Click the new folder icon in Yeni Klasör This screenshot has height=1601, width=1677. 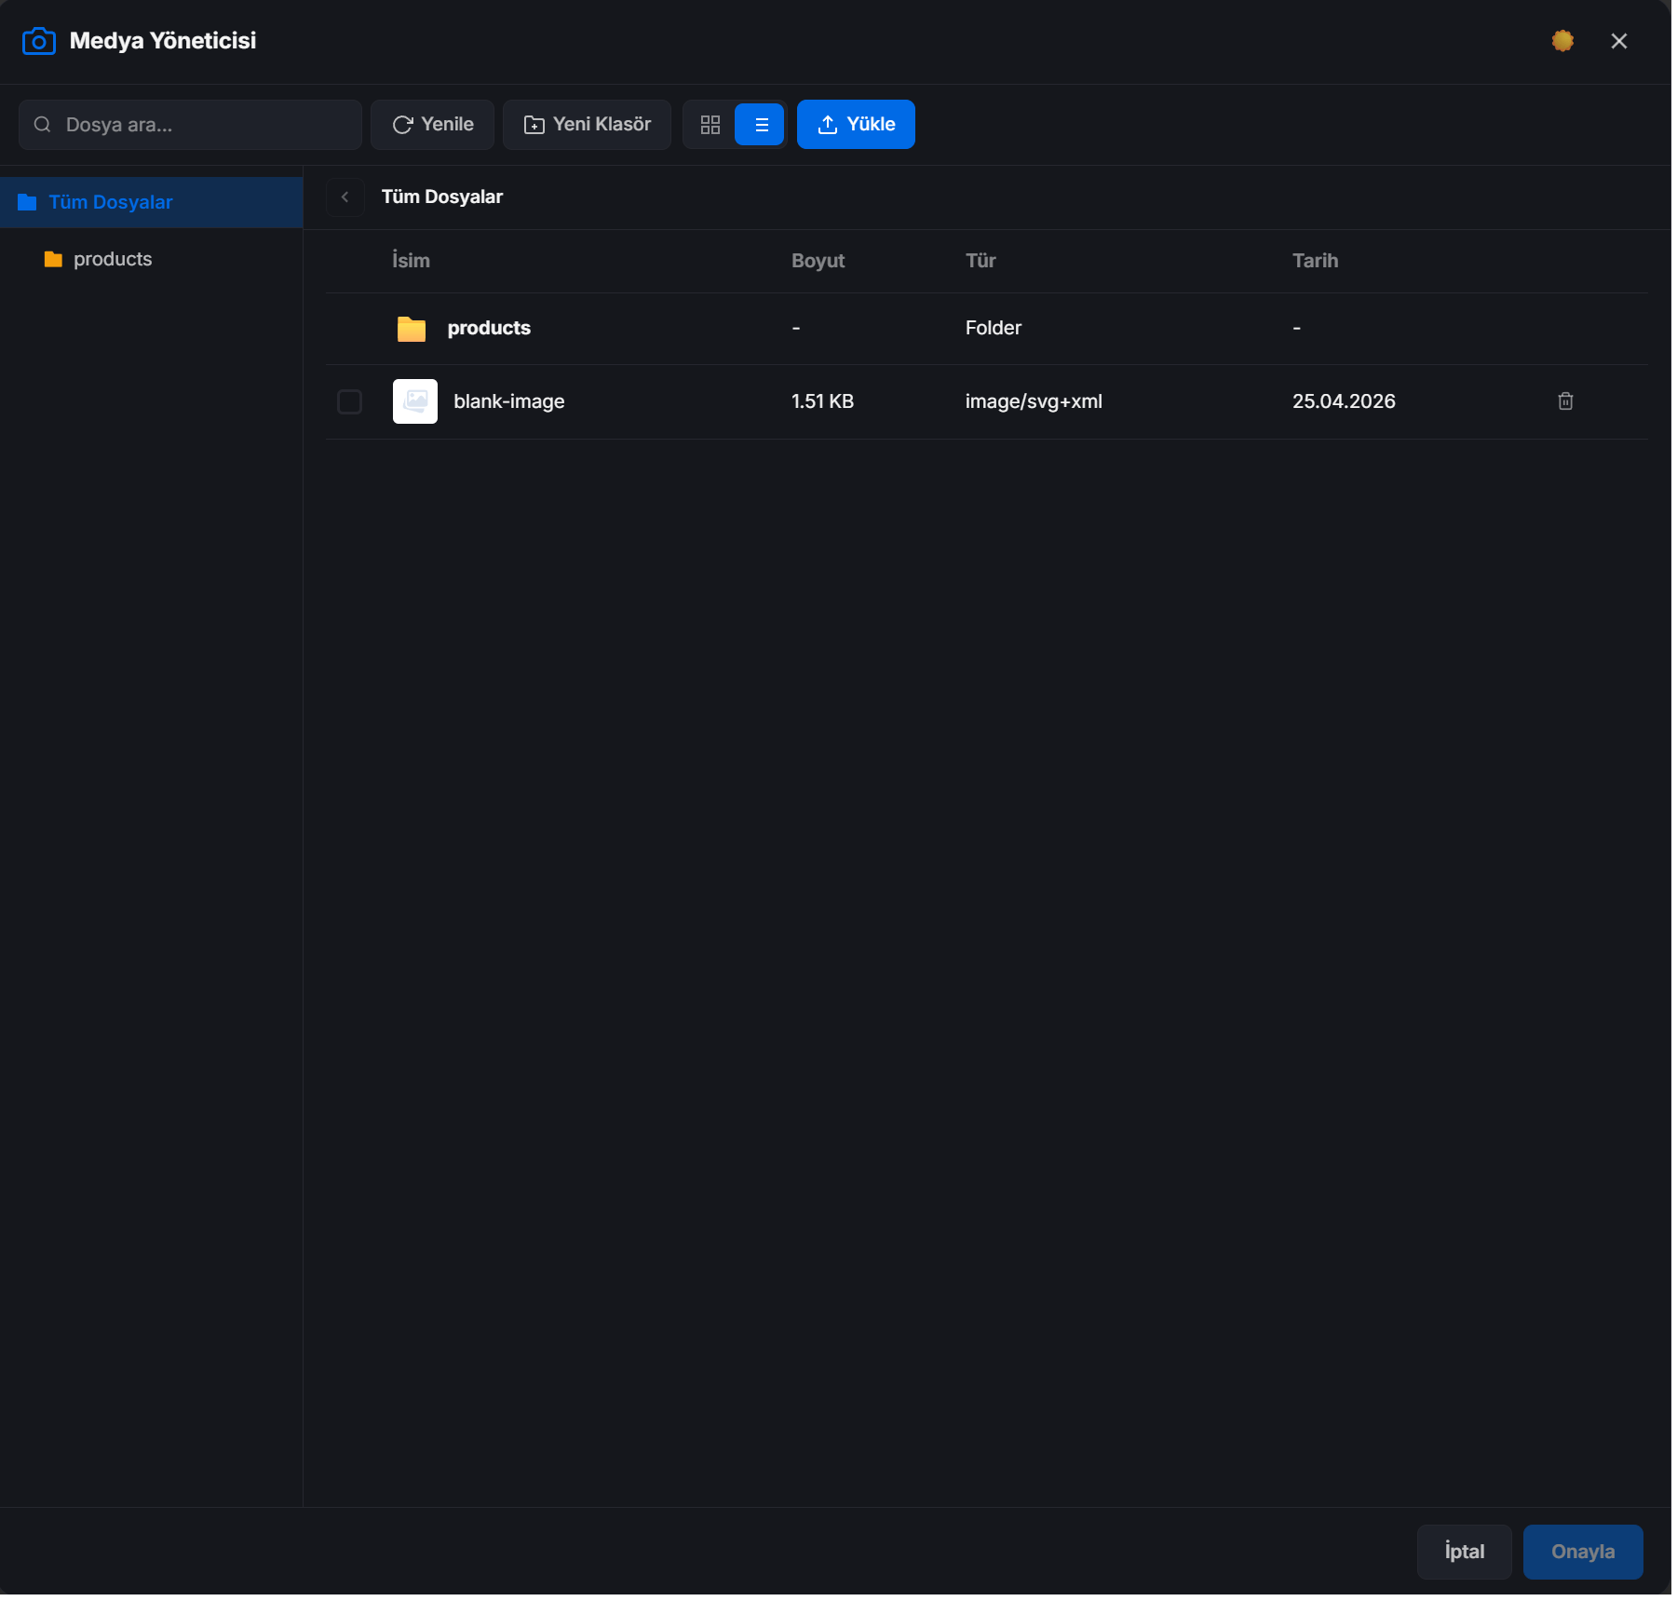(534, 124)
